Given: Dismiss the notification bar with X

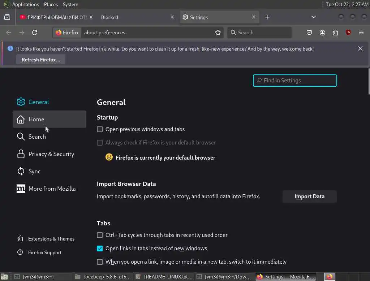Looking at the screenshot, I should (360, 48).
